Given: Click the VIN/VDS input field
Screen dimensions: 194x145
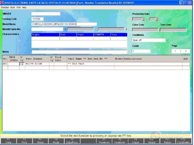Looking at the screenshot, I should click(46, 14).
